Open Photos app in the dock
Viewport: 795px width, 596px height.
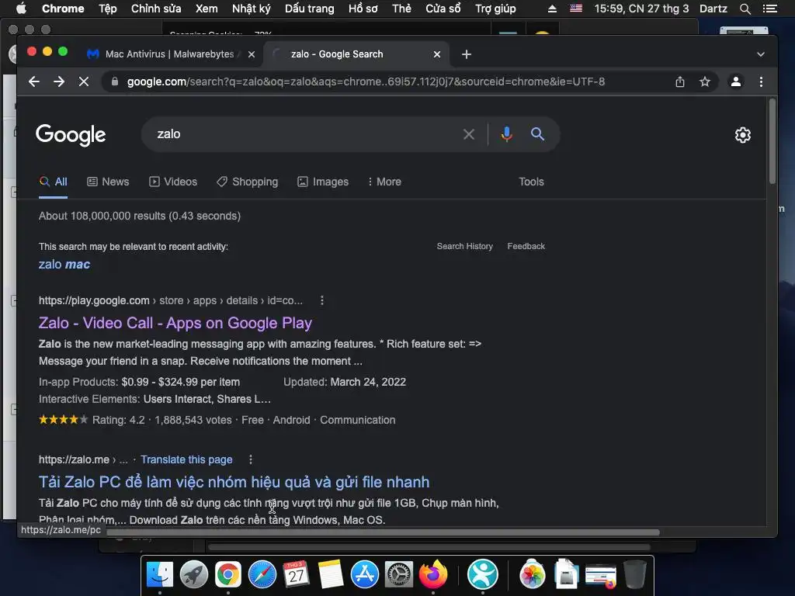point(533,575)
